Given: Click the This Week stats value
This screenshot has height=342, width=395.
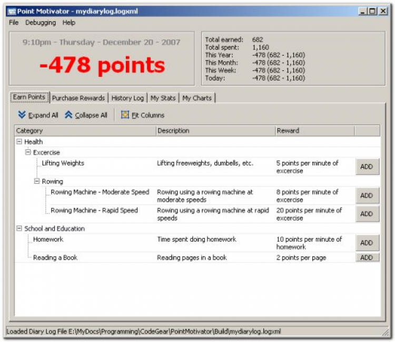Looking at the screenshot, I should [x=279, y=70].
